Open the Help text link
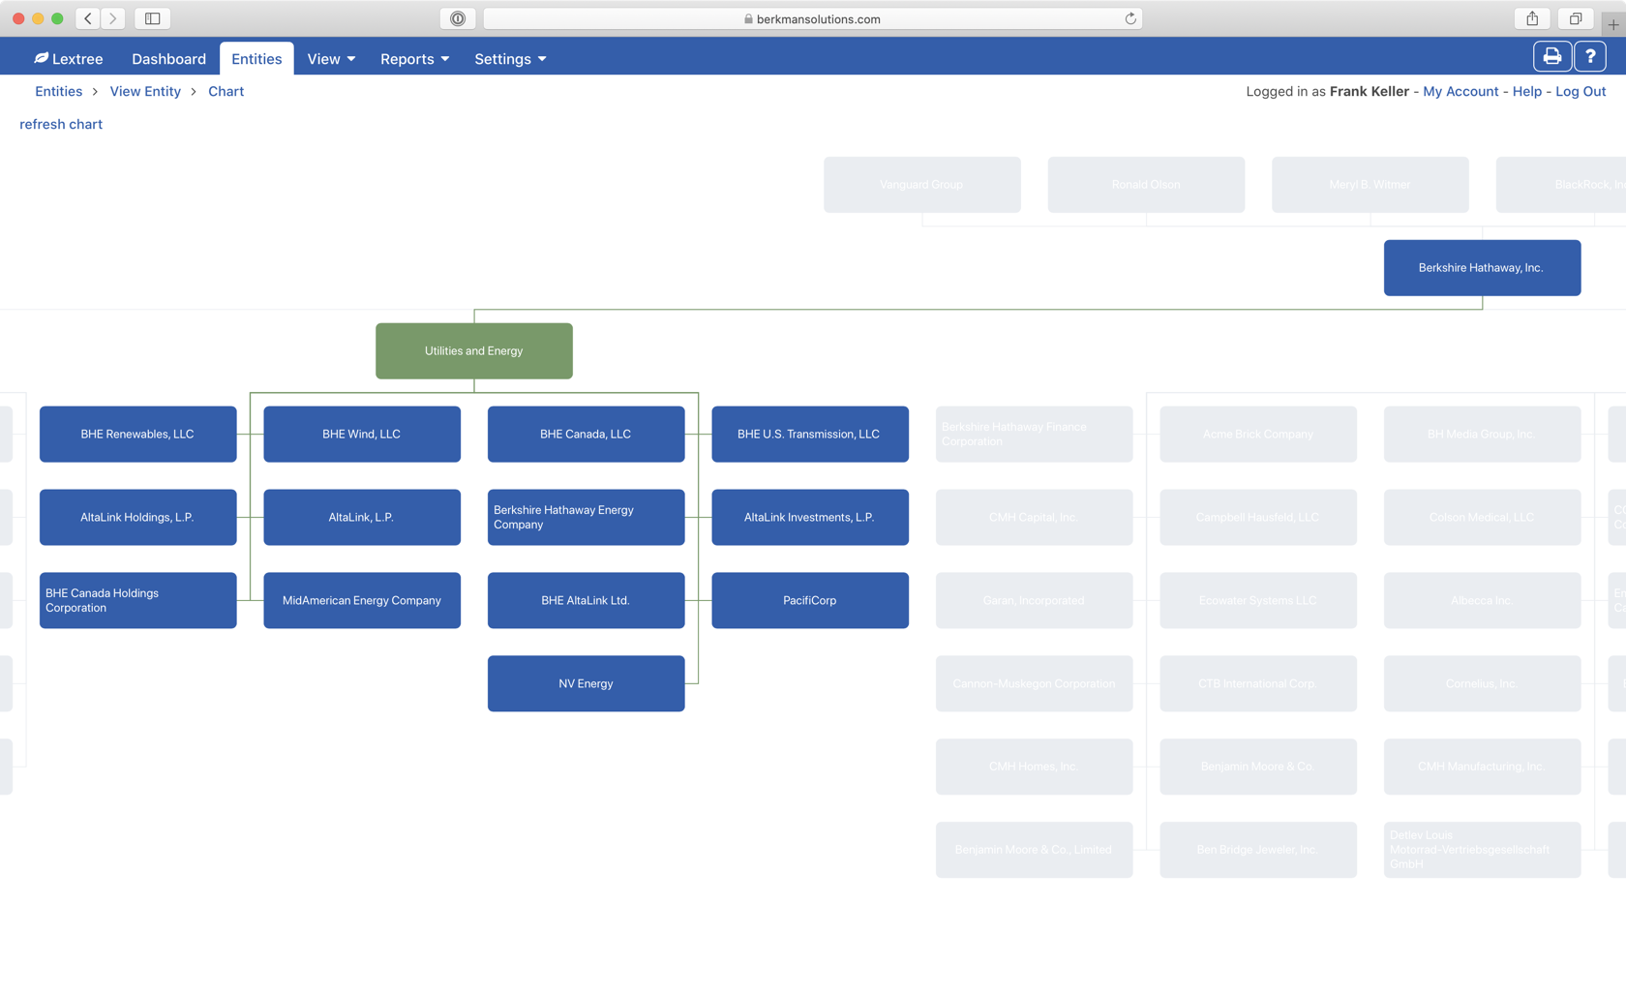The image size is (1626, 994). 1526,91
